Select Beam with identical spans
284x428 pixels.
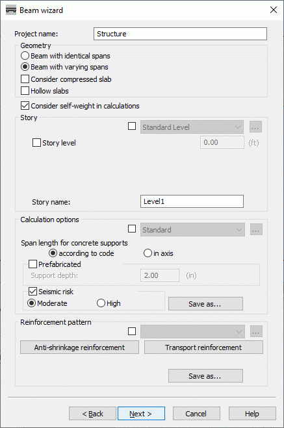(x=66, y=56)
